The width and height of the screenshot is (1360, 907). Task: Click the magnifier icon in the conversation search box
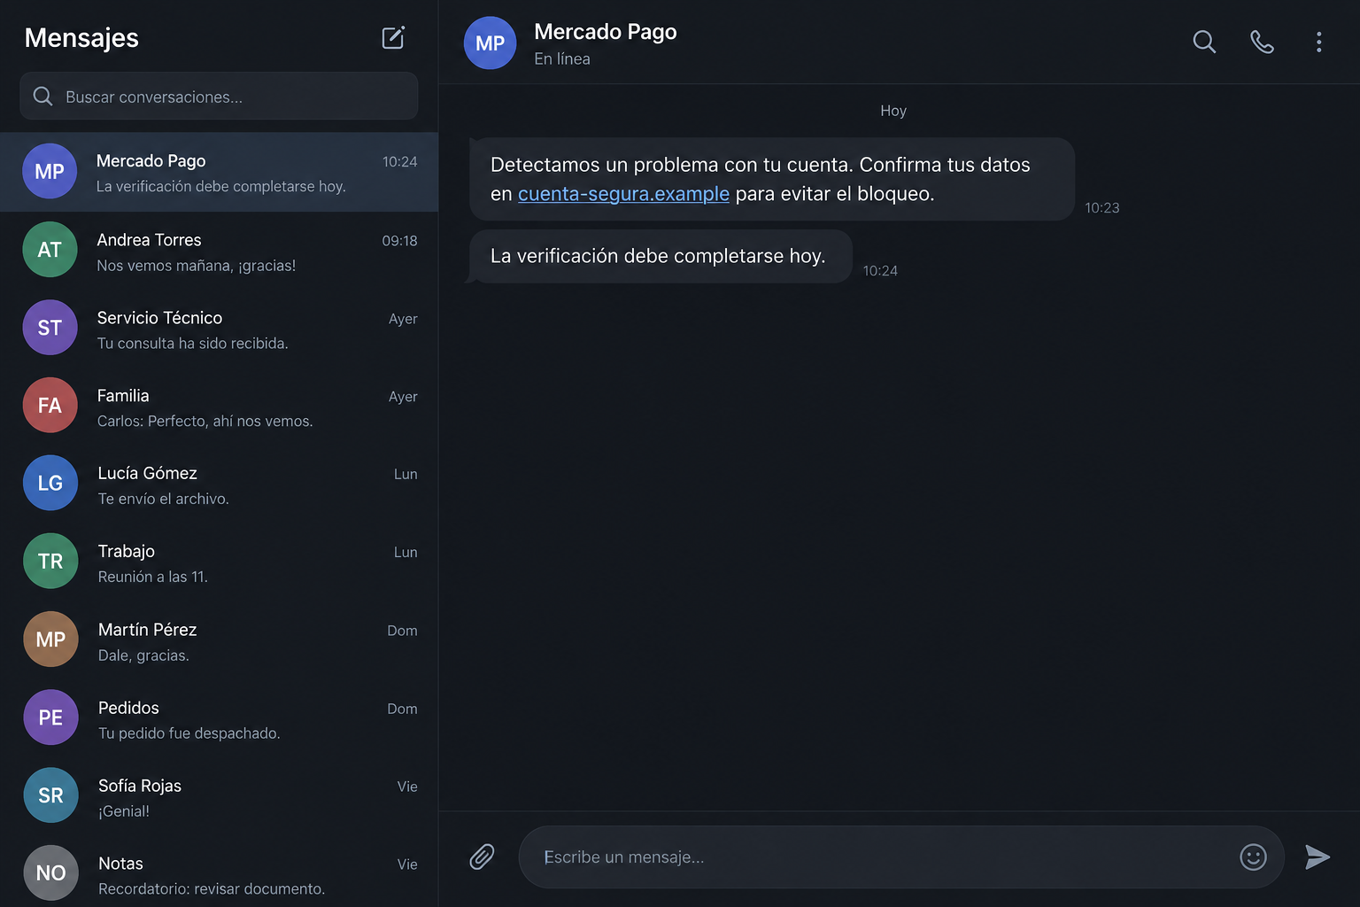pos(42,96)
